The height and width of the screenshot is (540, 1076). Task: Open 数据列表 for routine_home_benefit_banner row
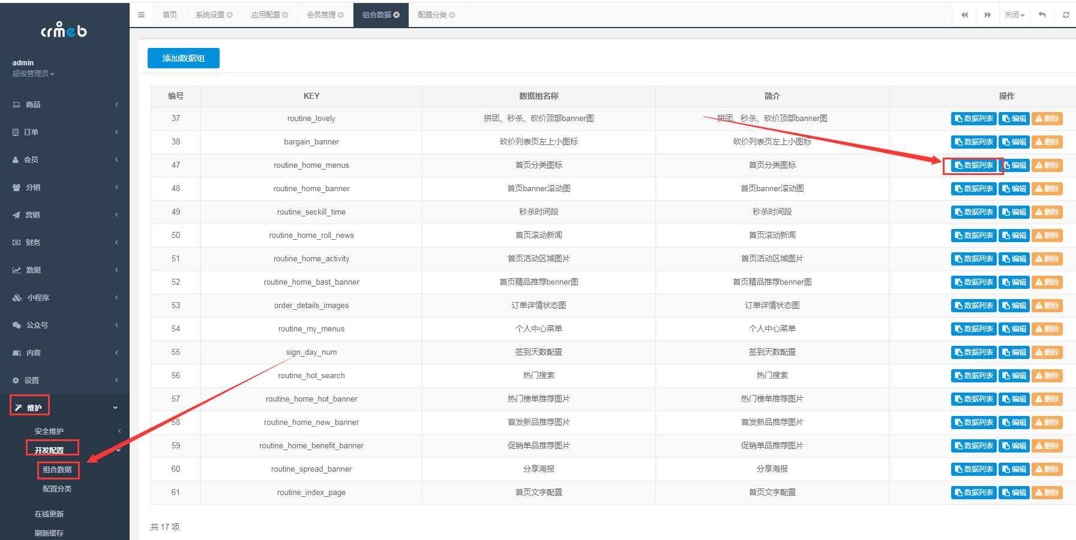point(974,446)
